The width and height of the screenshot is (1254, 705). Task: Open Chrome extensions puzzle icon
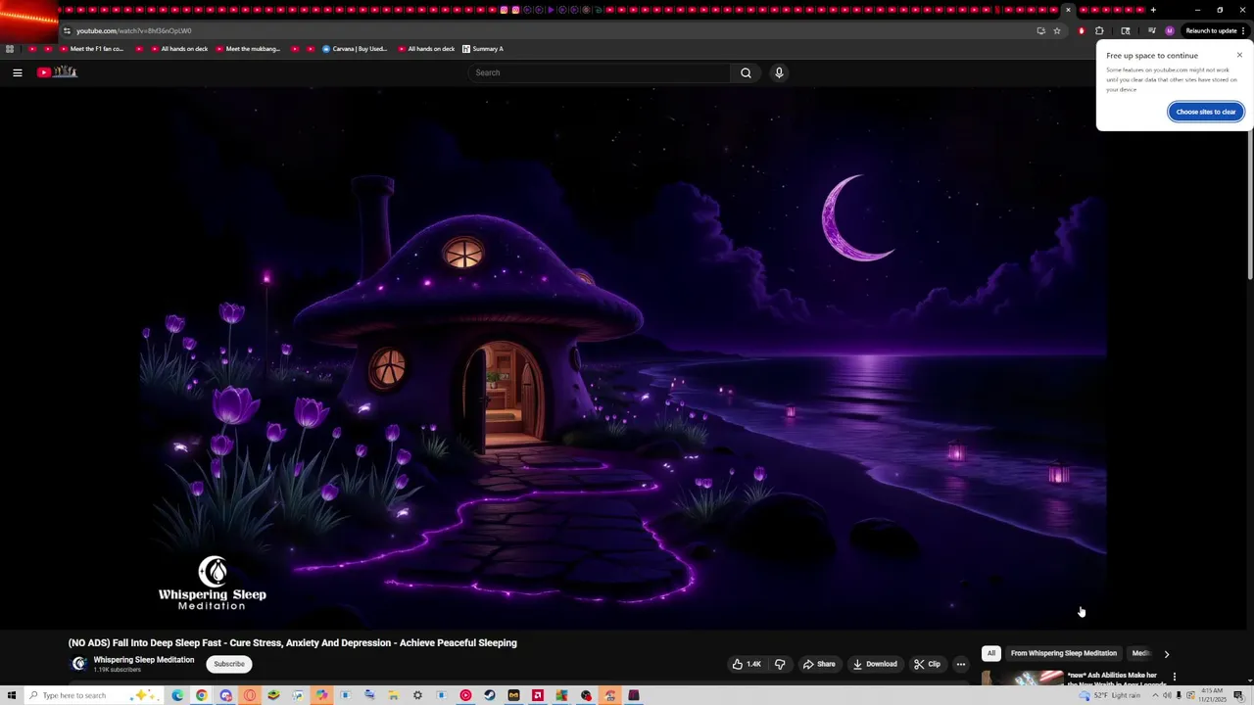(1099, 30)
